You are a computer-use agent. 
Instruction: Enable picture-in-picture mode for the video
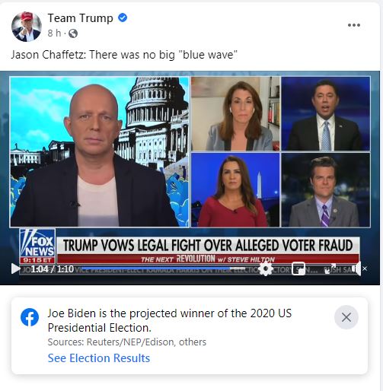(298, 269)
